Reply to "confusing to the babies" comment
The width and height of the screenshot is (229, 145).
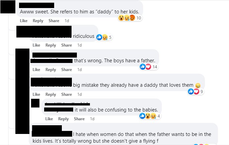click(63, 119)
